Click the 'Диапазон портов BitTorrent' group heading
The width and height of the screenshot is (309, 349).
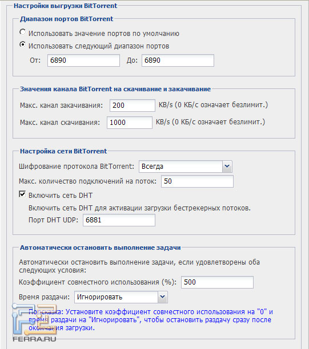67,19
